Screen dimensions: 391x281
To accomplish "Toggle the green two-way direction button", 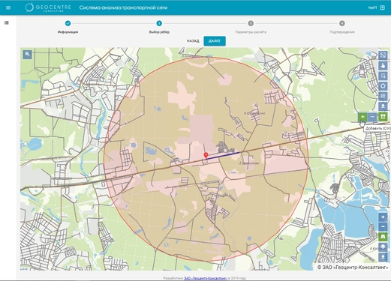I will [x=383, y=117].
